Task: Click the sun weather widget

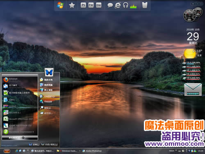Action: [190, 53]
